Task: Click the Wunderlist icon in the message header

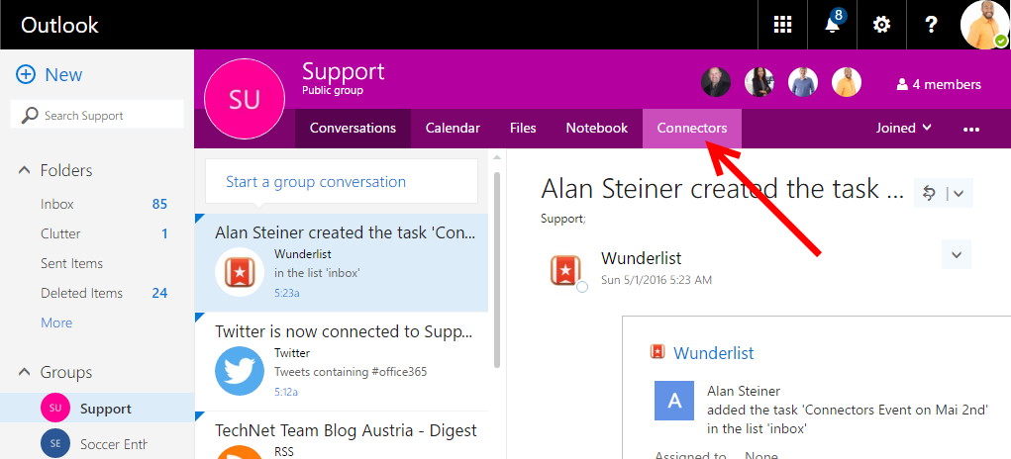Action: point(564,269)
